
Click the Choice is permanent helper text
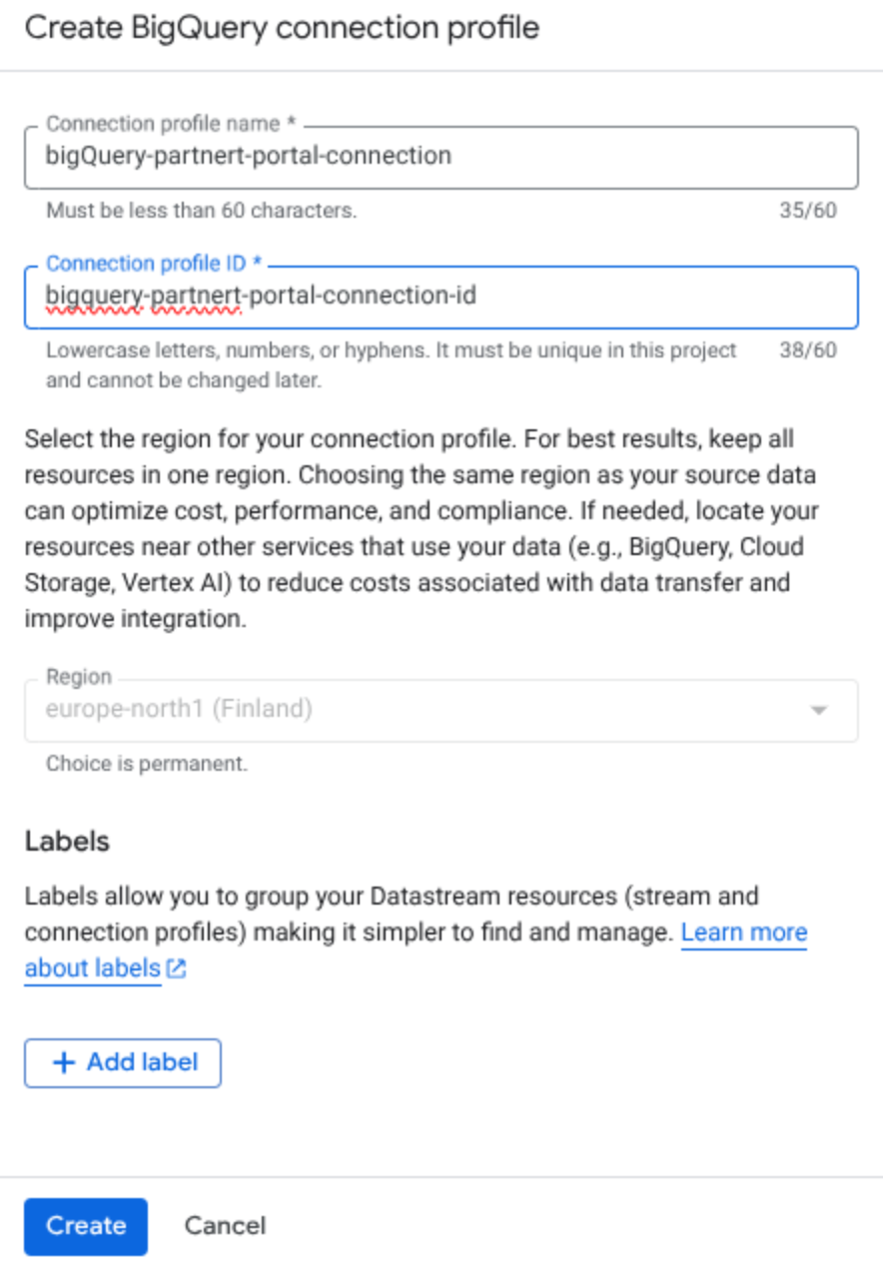147,764
